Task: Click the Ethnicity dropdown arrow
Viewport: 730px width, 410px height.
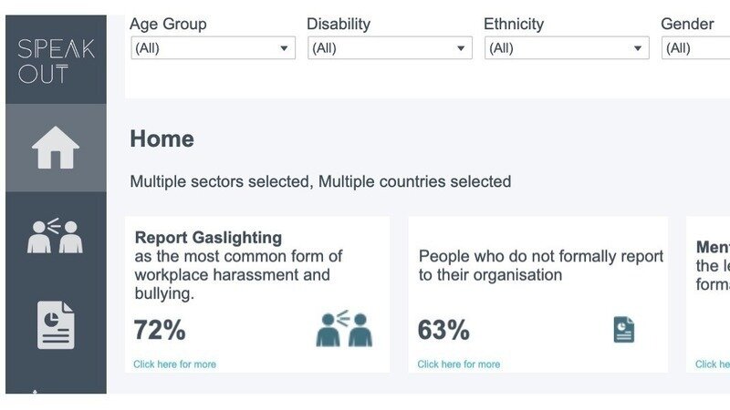Action: pos(637,48)
